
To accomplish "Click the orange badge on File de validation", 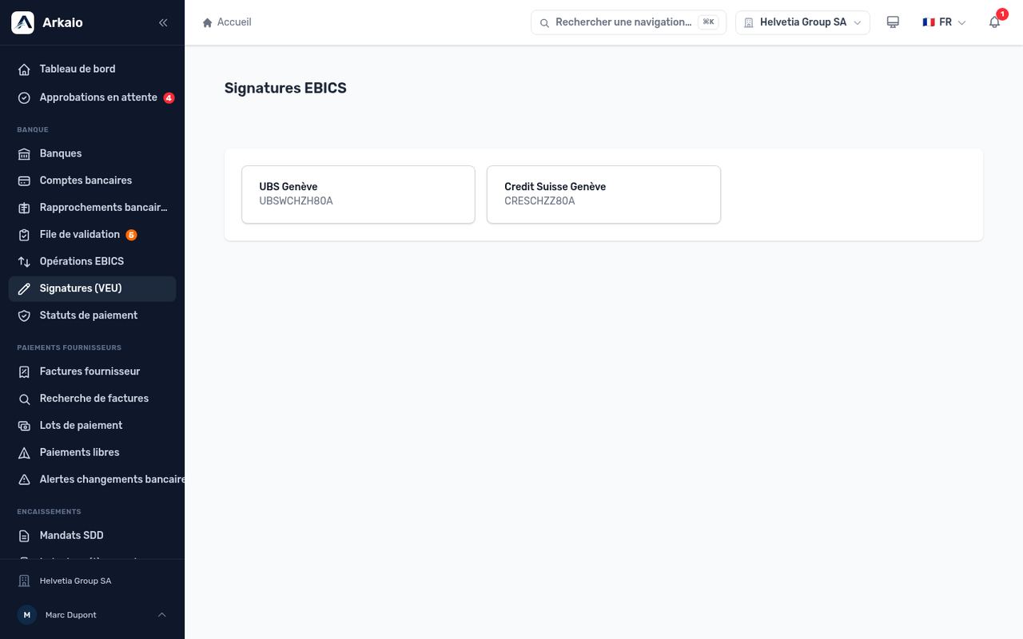I will coord(131,235).
